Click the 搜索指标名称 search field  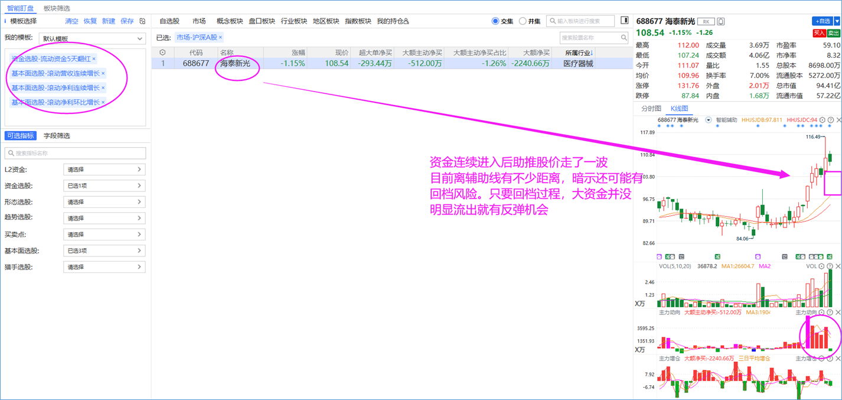click(x=75, y=153)
